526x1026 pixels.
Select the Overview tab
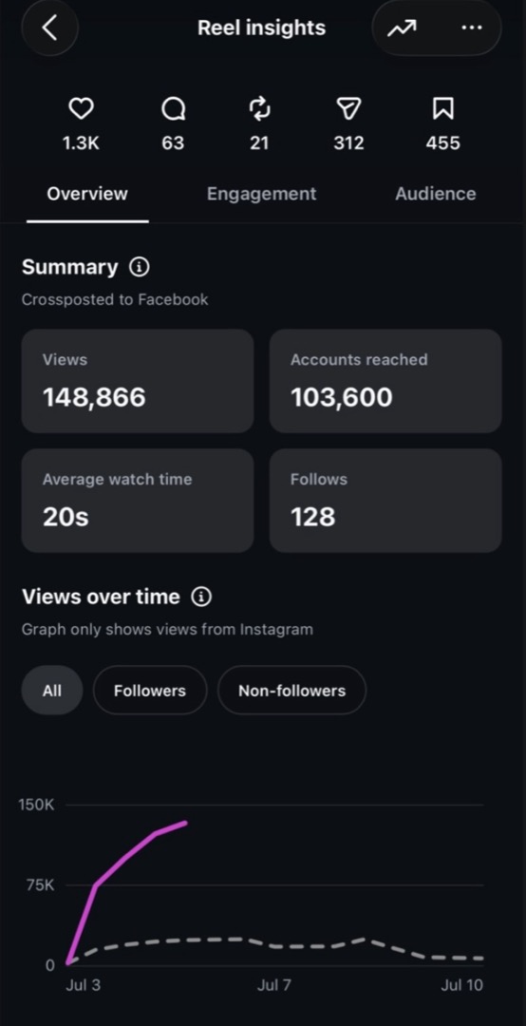[87, 194]
